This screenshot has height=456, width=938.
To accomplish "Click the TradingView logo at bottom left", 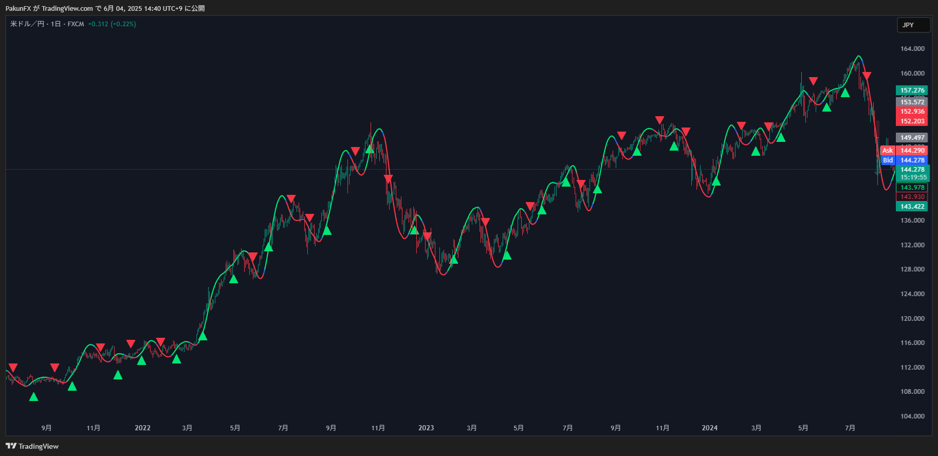I will 32,446.
